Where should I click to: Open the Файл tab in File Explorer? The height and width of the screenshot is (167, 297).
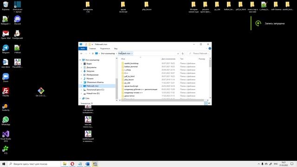click(83, 49)
